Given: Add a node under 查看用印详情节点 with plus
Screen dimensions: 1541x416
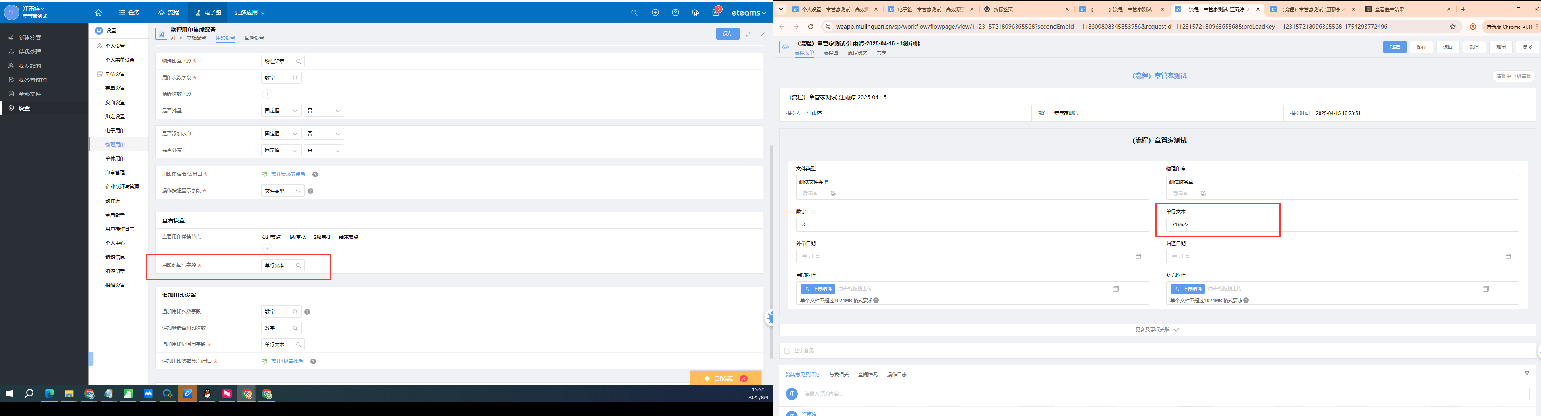Looking at the screenshot, I should 267,249.
